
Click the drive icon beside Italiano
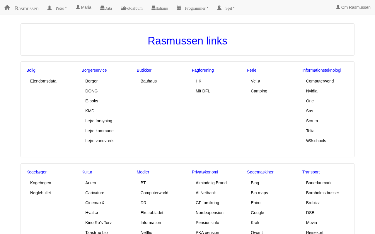coord(154,8)
